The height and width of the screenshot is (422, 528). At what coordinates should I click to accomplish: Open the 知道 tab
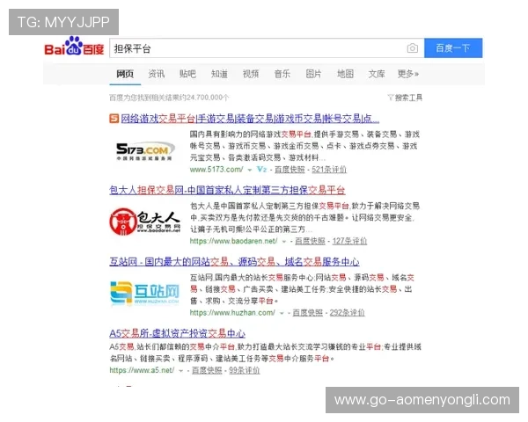[219, 74]
